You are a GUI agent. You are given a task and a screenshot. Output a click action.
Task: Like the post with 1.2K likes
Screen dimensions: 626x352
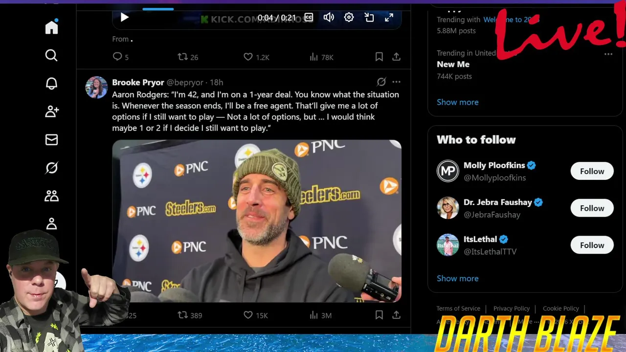point(256,57)
